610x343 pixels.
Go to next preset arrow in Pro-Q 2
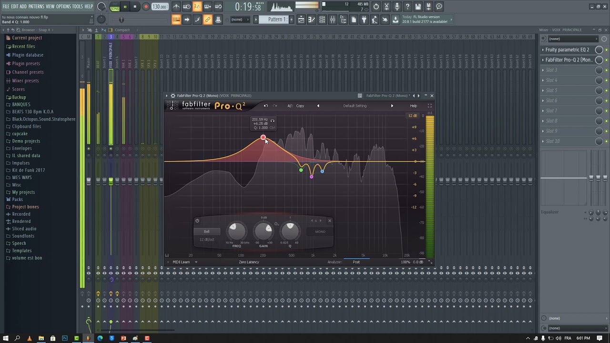392,106
